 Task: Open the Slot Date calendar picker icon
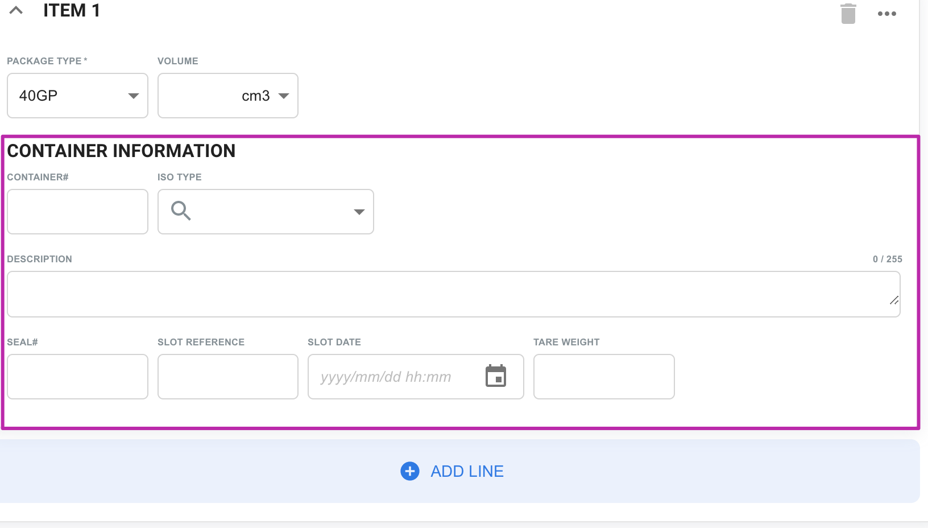coord(496,376)
